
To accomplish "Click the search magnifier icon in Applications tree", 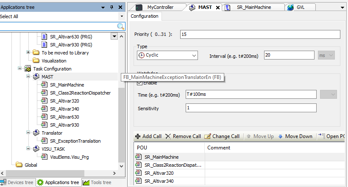I will point(120,26).
